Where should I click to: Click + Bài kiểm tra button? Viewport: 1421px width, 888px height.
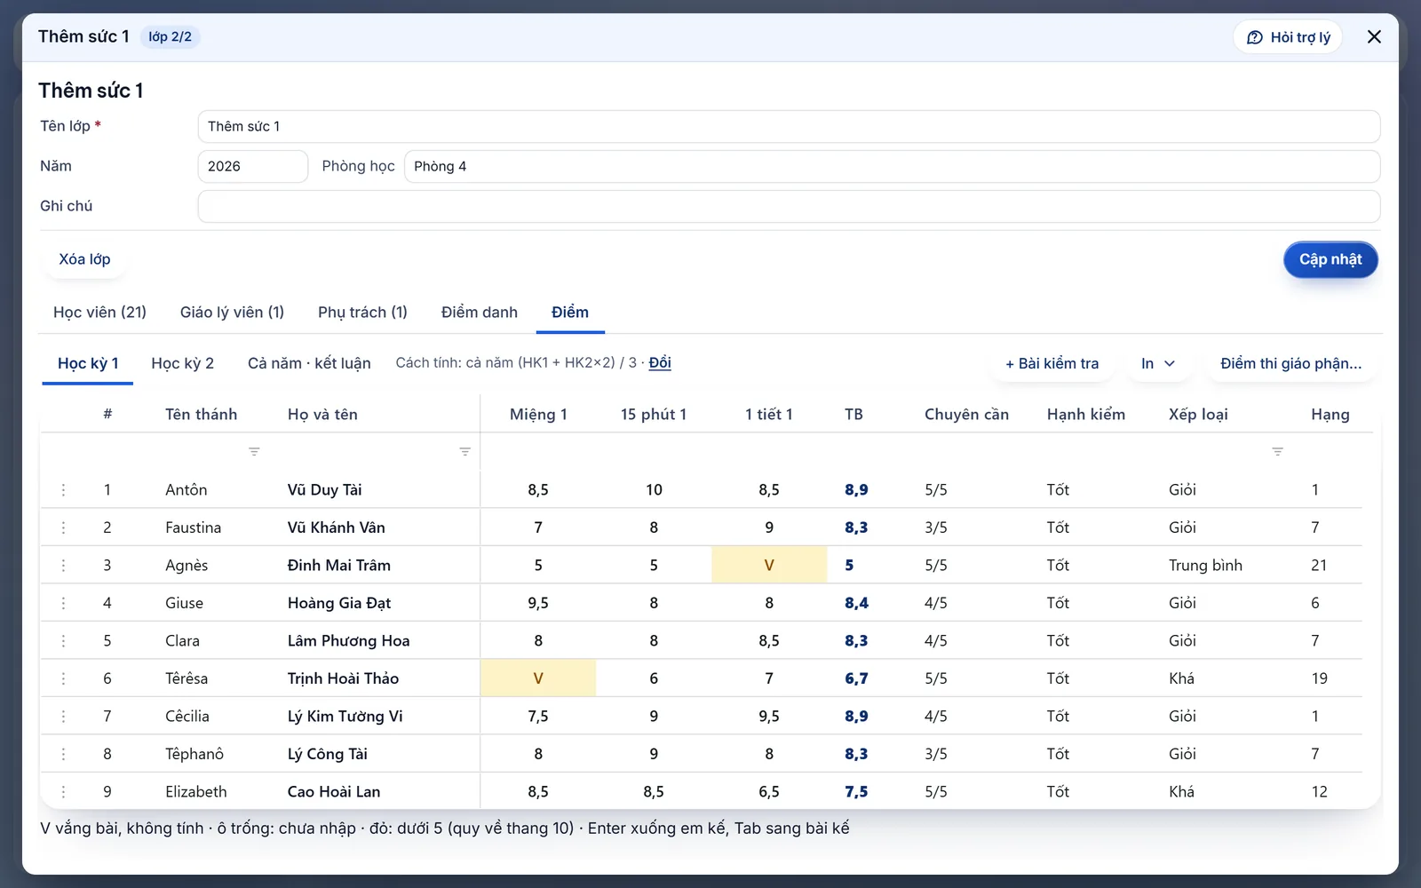coord(1052,363)
